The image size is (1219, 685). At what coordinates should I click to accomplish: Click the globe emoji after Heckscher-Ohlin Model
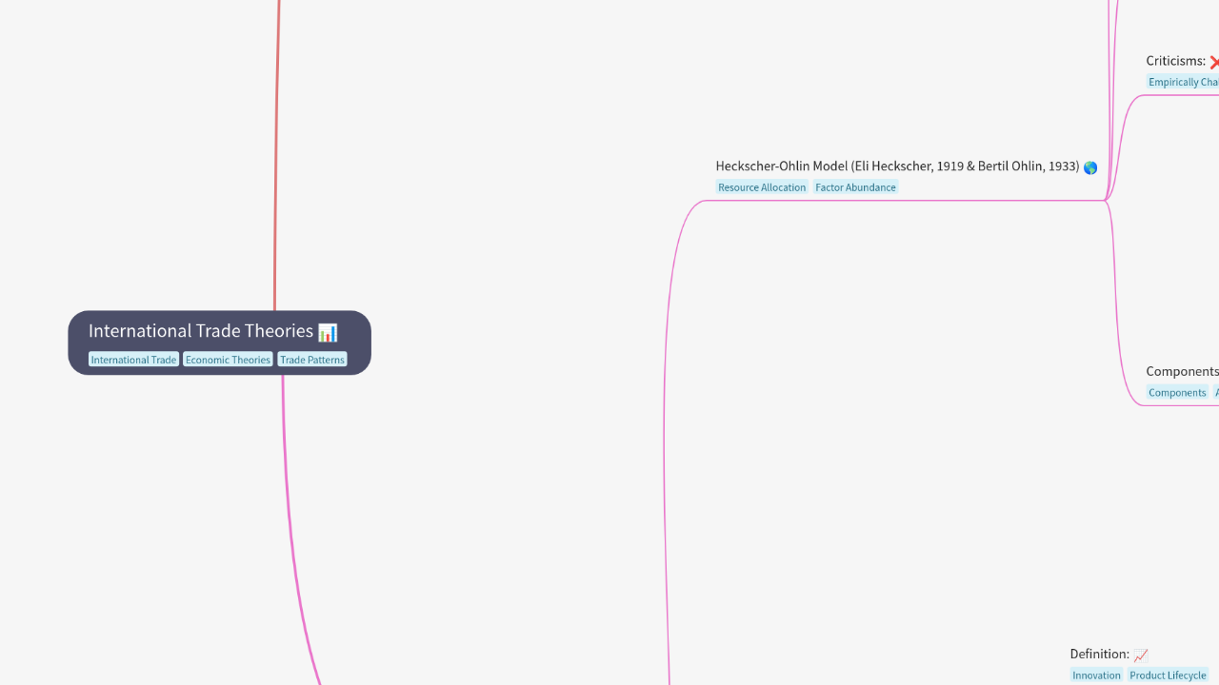1090,167
